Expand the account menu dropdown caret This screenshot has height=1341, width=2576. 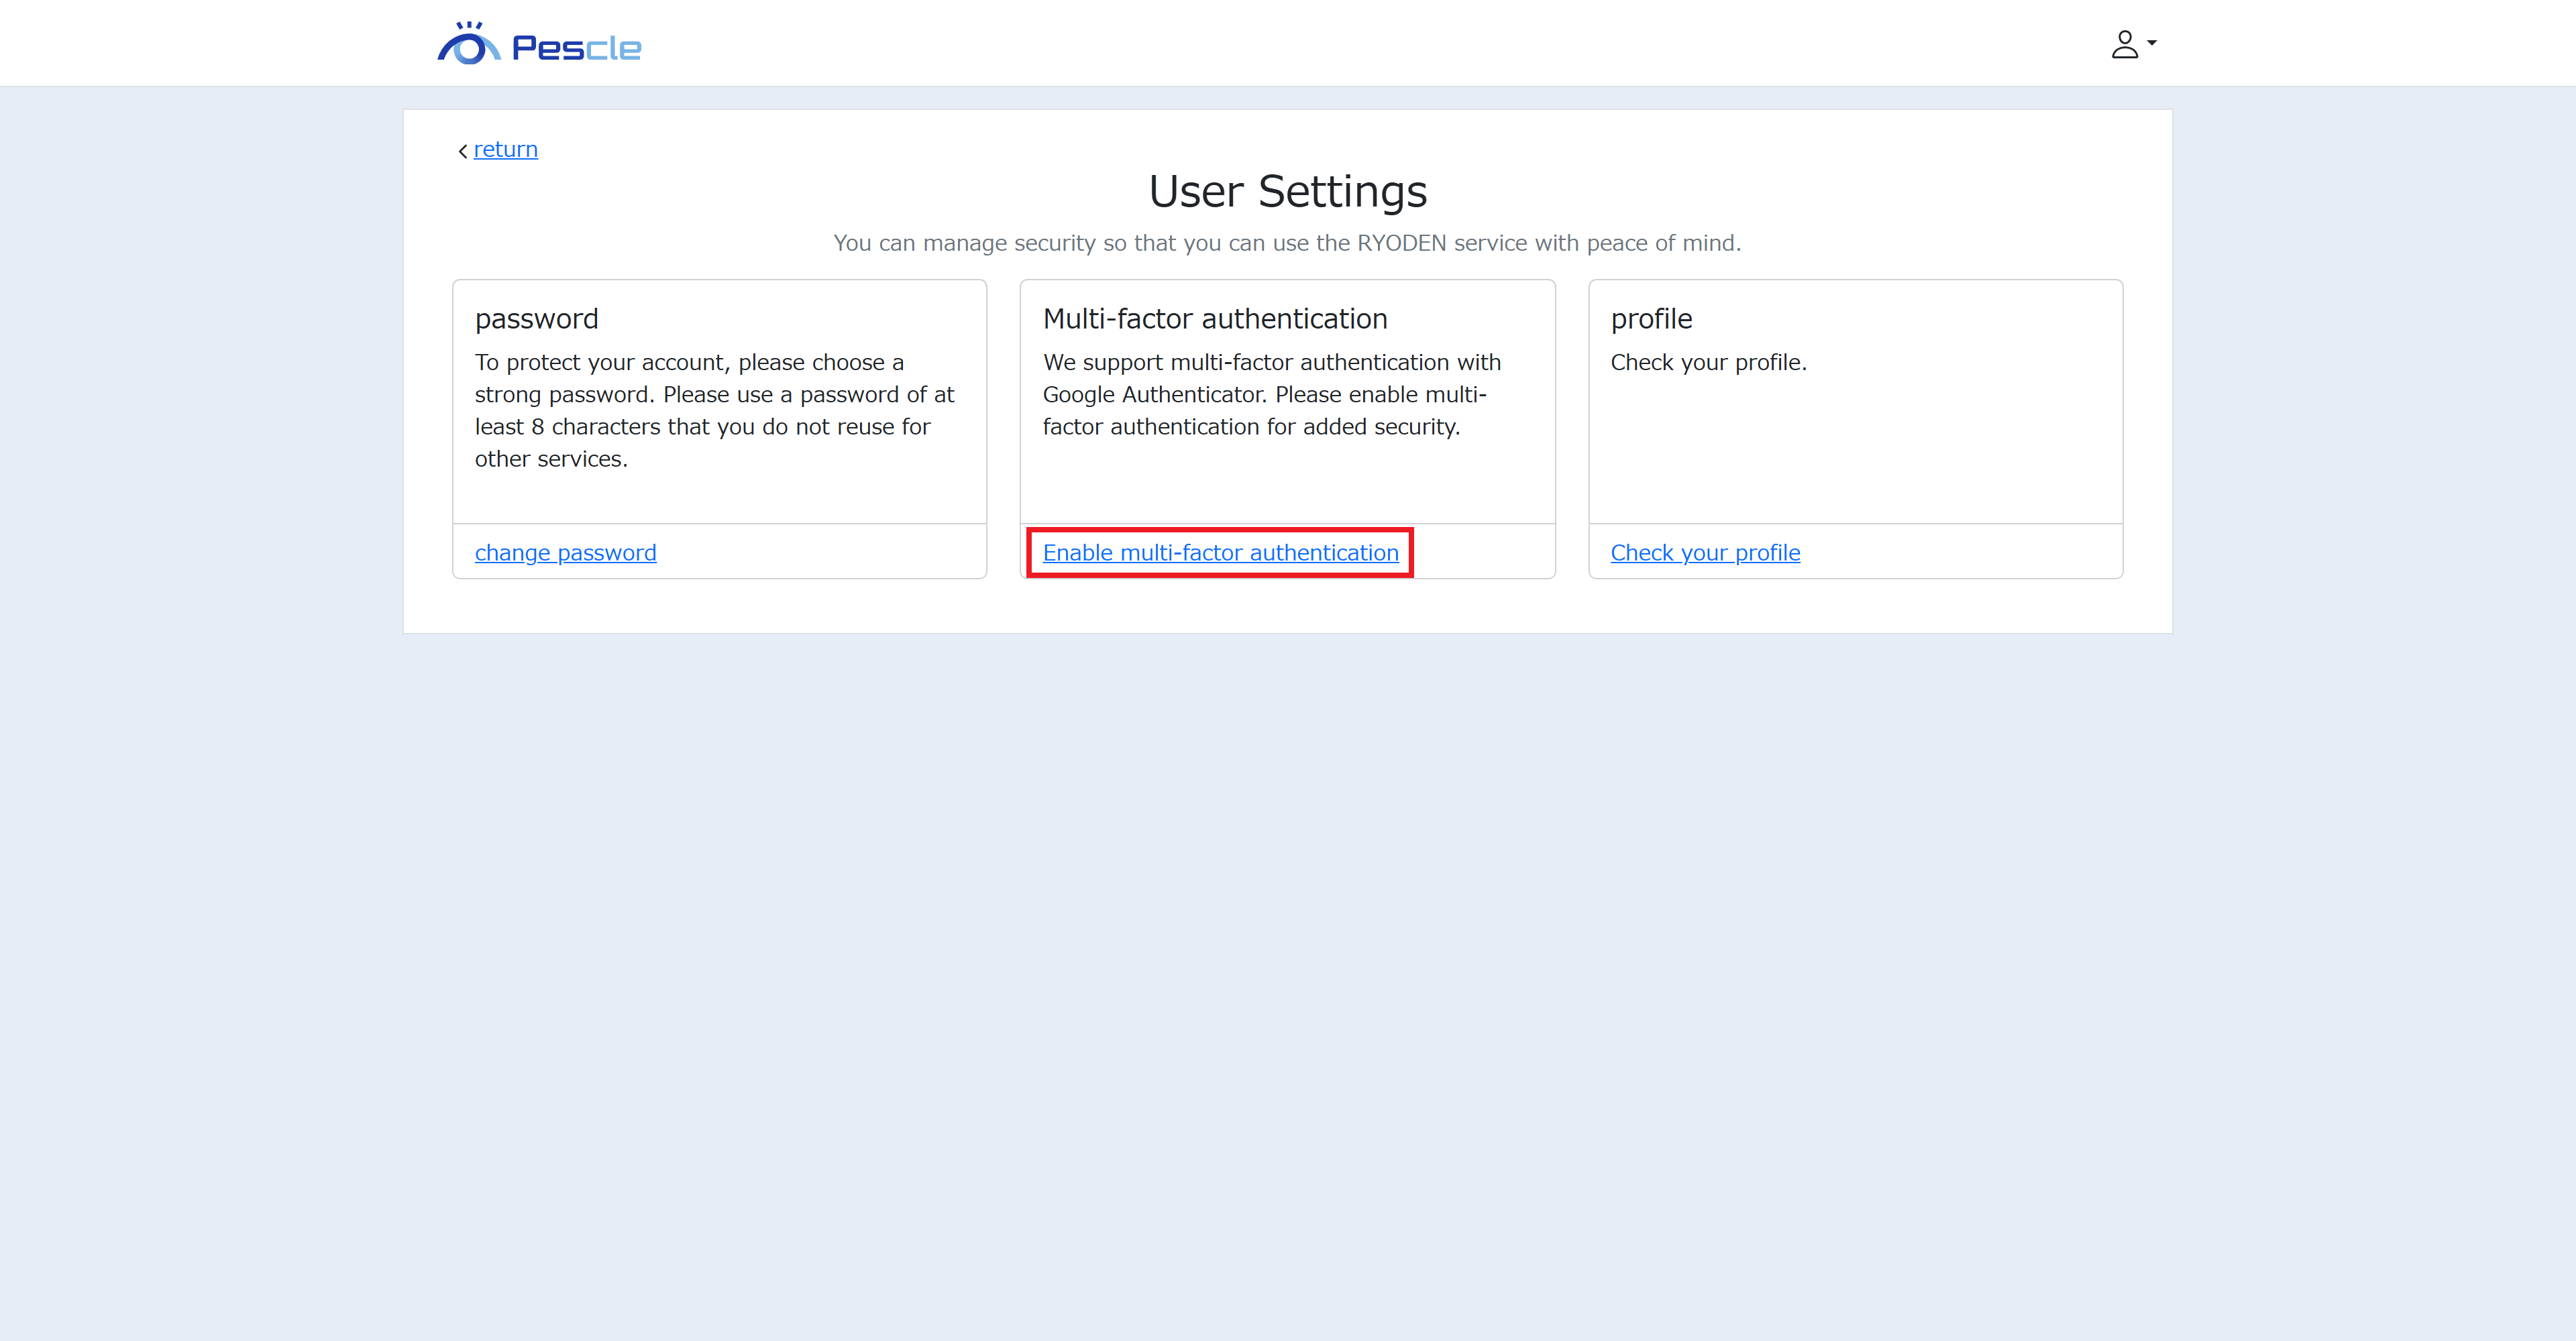(2152, 43)
